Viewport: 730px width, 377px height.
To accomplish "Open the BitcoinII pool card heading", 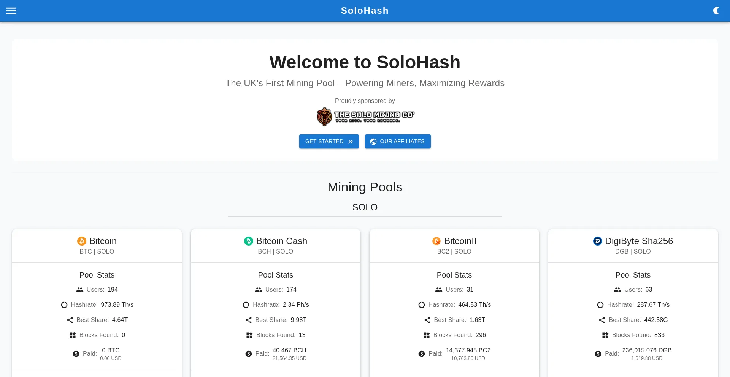I will 460,241.
